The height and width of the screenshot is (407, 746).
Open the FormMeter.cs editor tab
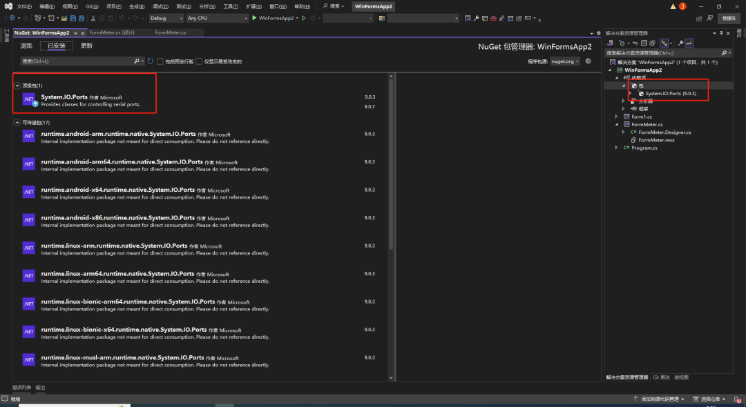tap(171, 32)
